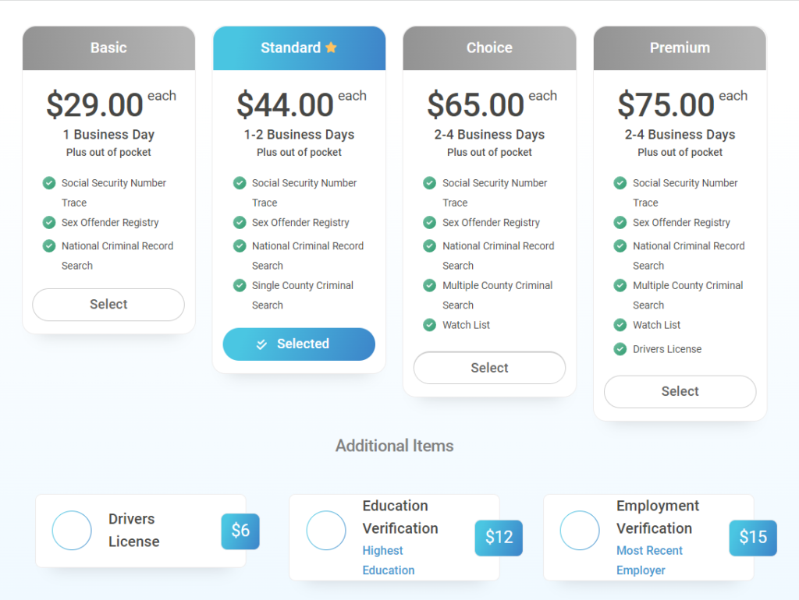Click the star icon on Standard plan header

[331, 48]
